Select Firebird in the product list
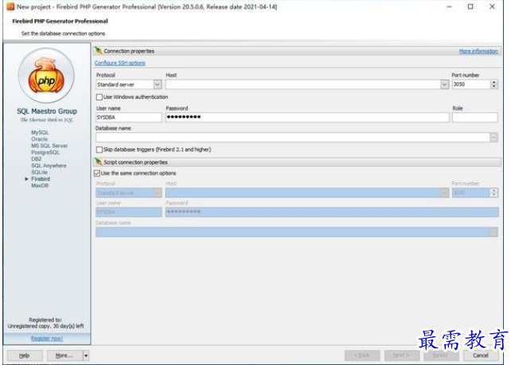The image size is (515, 365). 41,179
